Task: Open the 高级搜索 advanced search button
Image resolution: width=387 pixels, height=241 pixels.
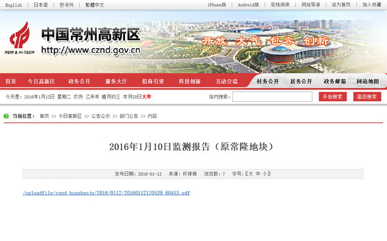Action: pyautogui.click(x=367, y=97)
